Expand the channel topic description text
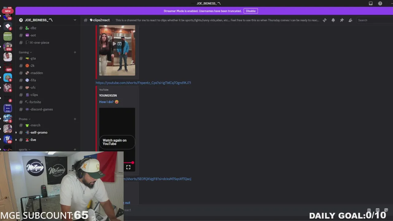This screenshot has width=393, height=221. [217, 20]
